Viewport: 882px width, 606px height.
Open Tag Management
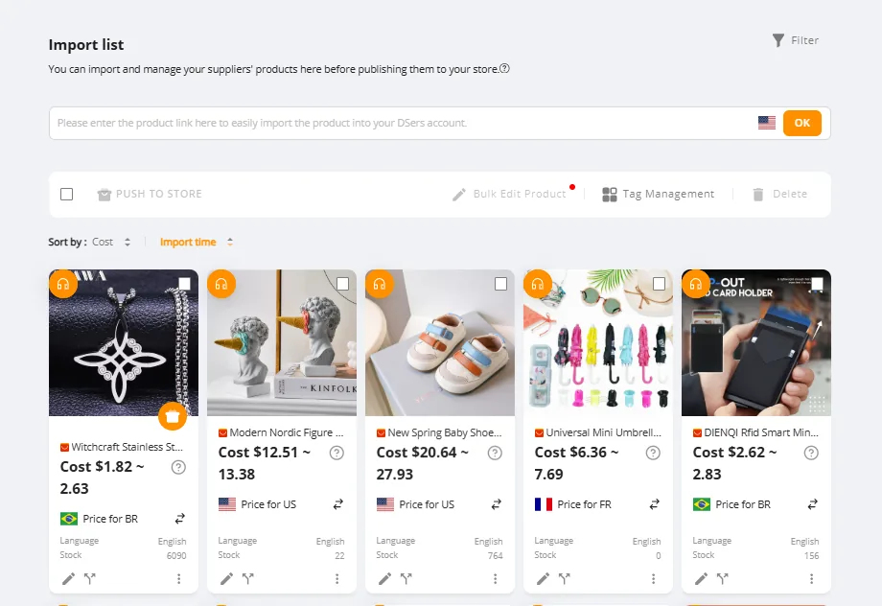click(658, 194)
